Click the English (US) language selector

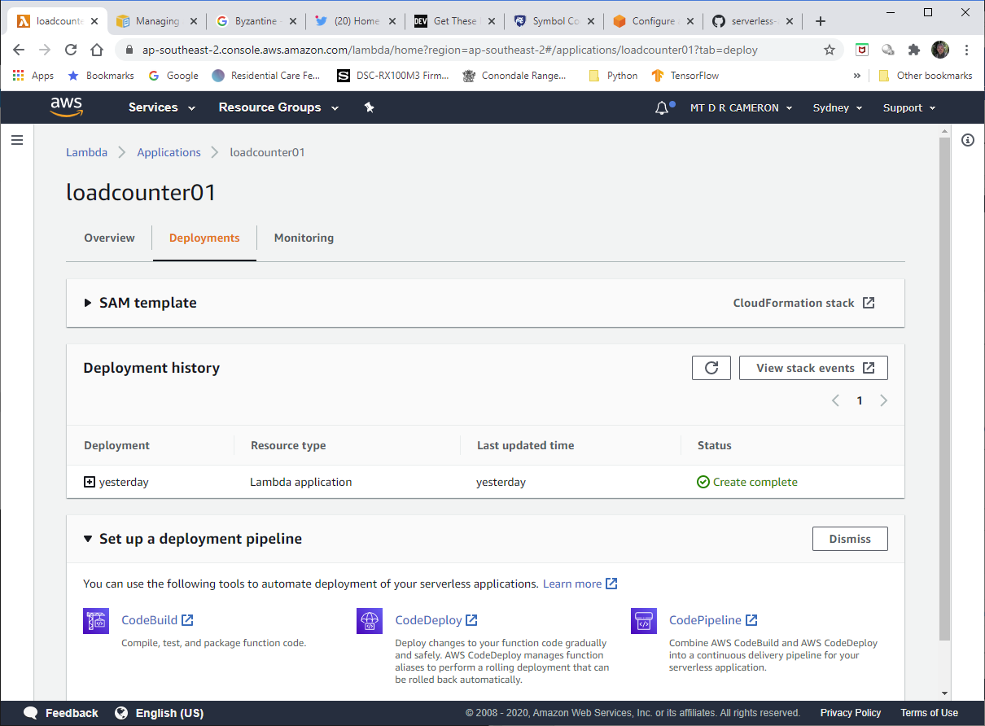point(169,713)
